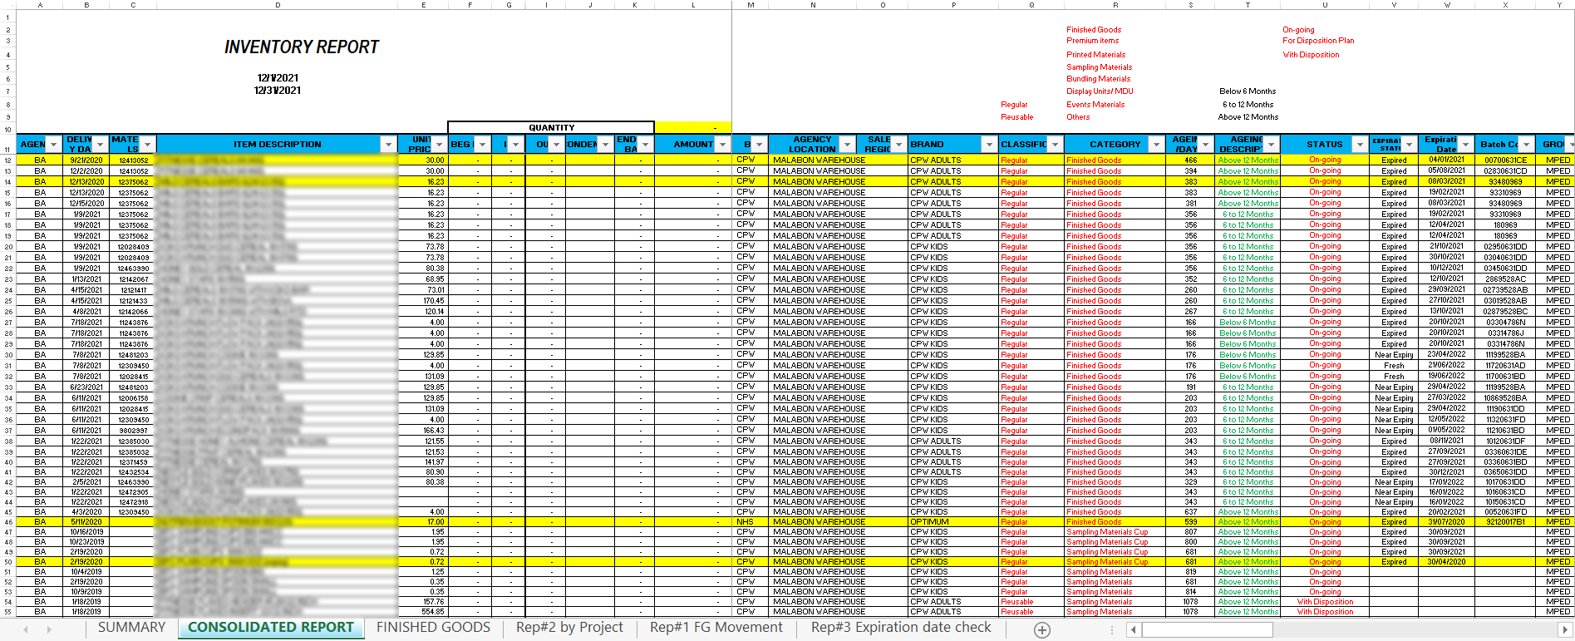The width and height of the screenshot is (1575, 641).
Task: Click the Display Units/ MDU legend cell
Action: 1100,91
